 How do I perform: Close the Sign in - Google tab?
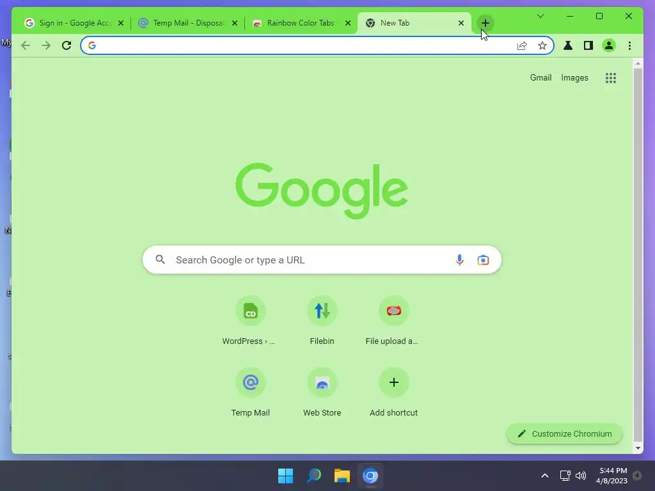coord(121,23)
